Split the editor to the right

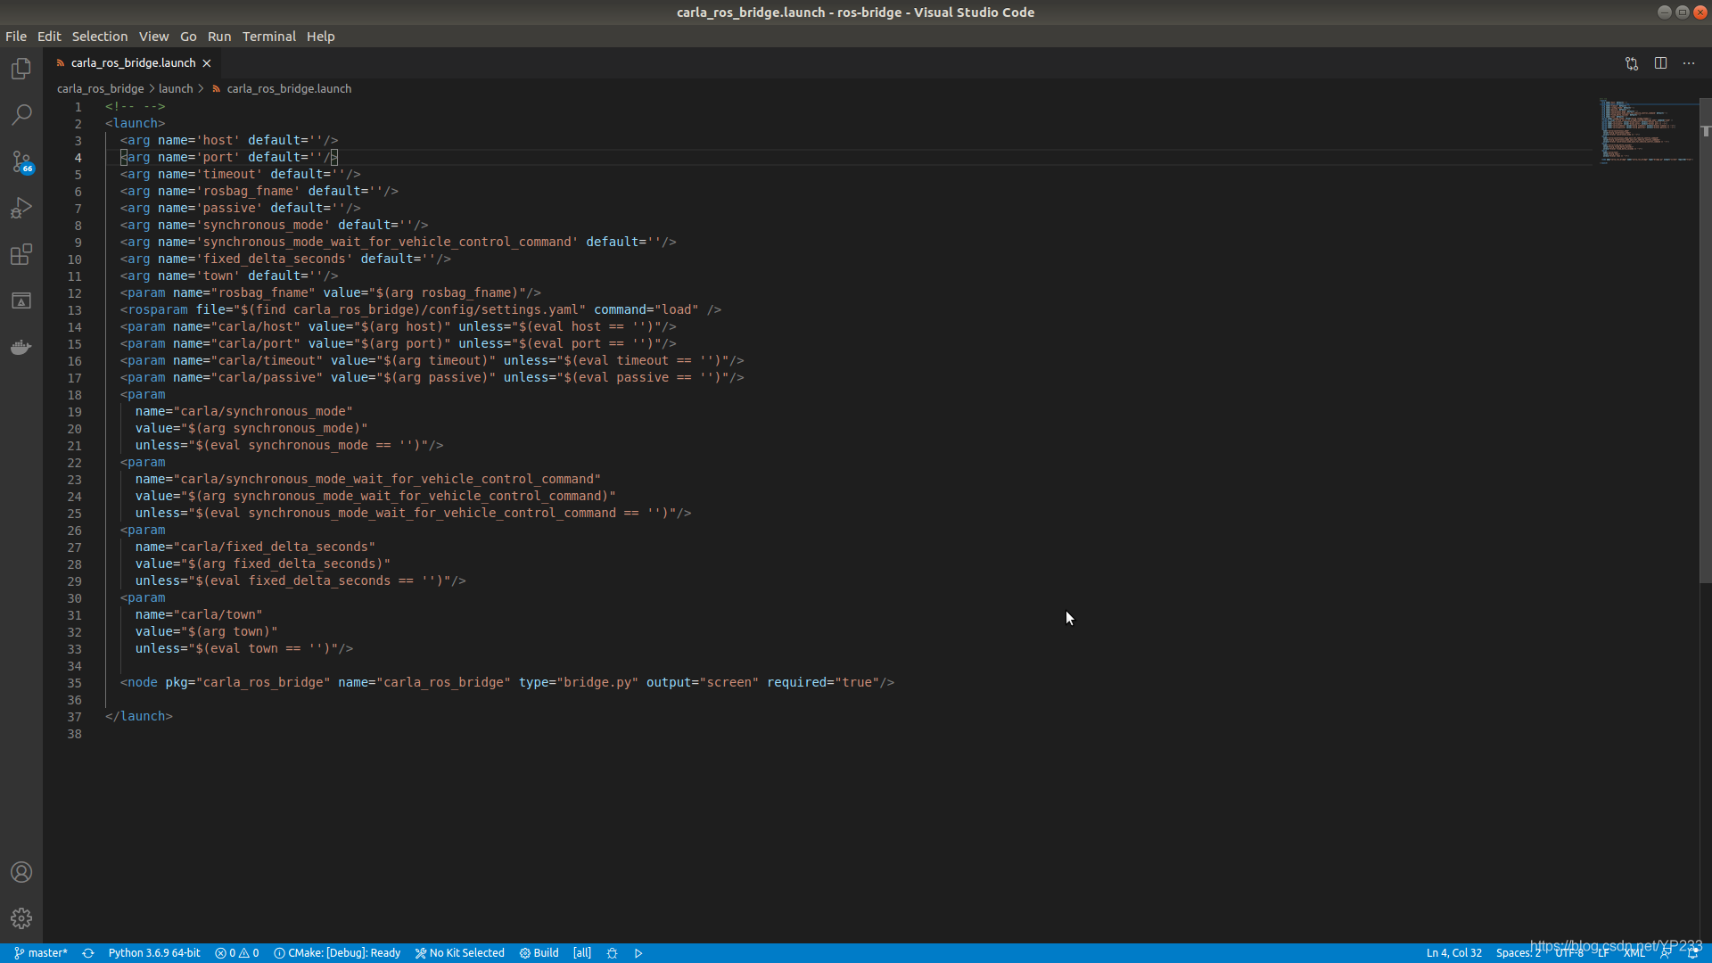(1660, 63)
